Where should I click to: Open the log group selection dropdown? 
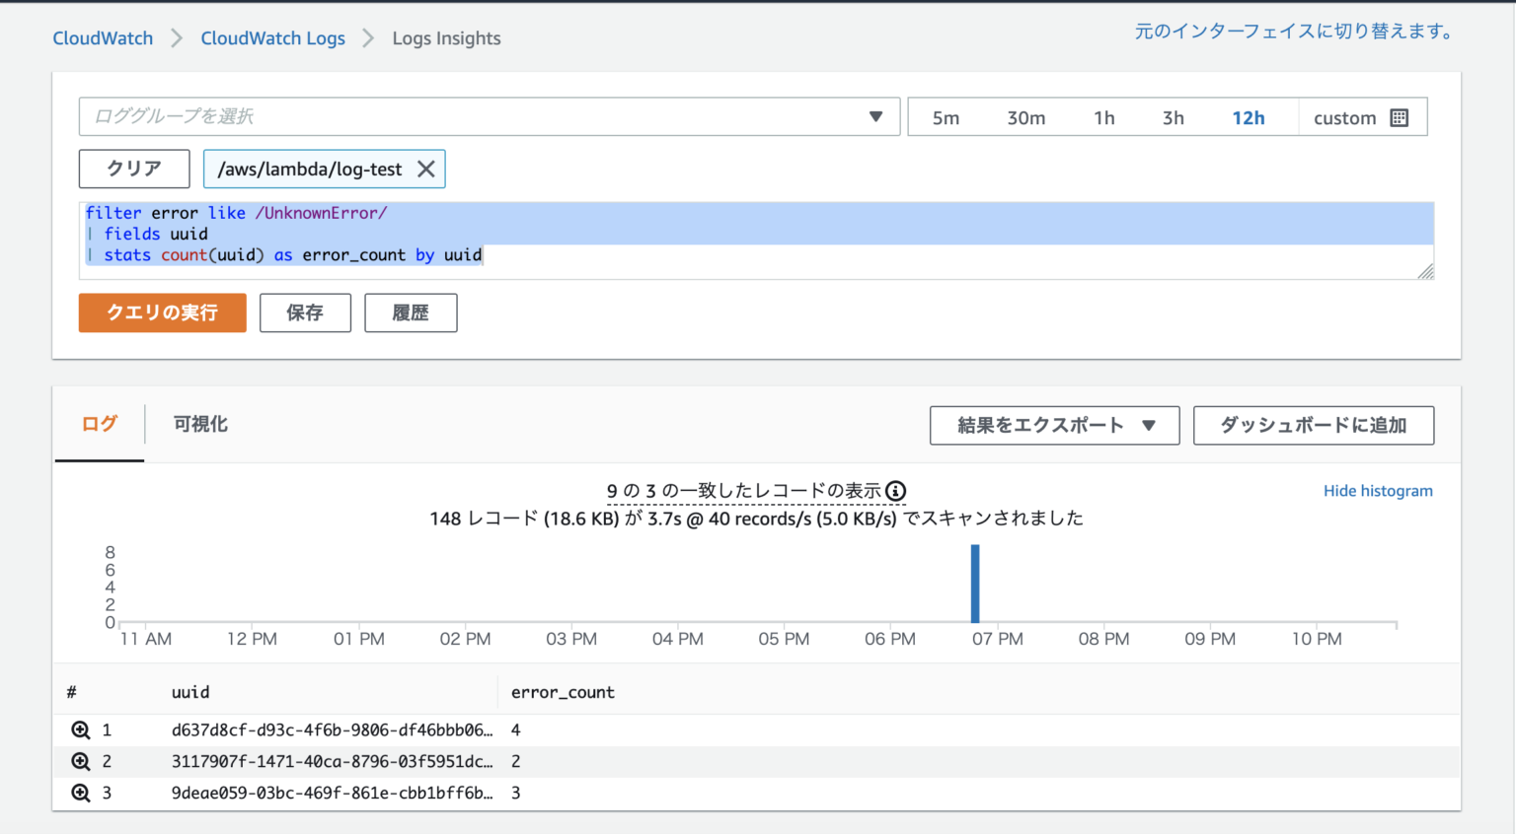[x=876, y=116]
